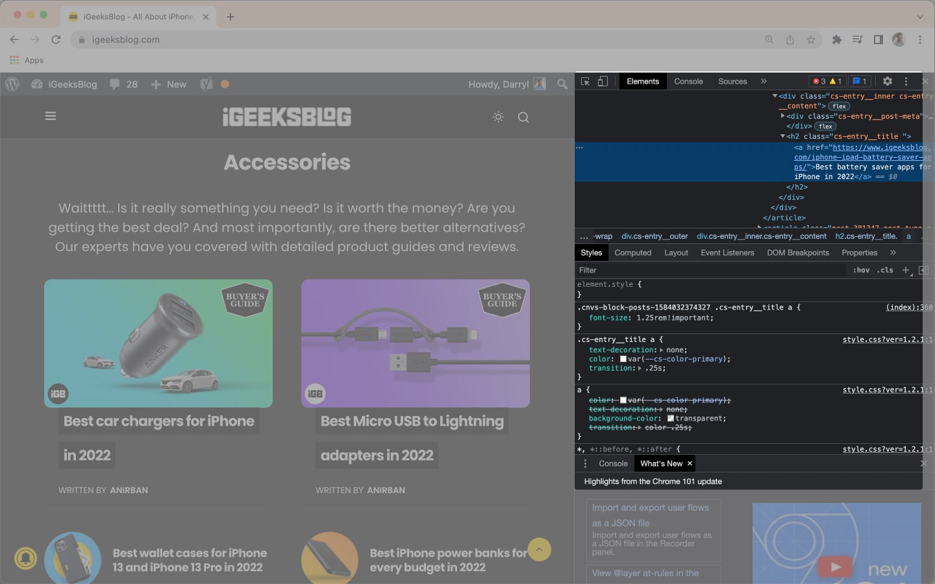This screenshot has height=584, width=935.
Task: Open the zoom magnifier in address bar
Action: tap(769, 40)
